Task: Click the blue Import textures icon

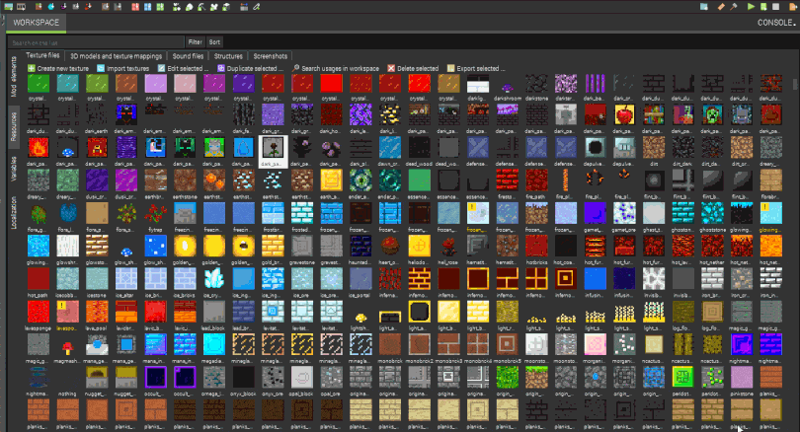Action: point(101,68)
